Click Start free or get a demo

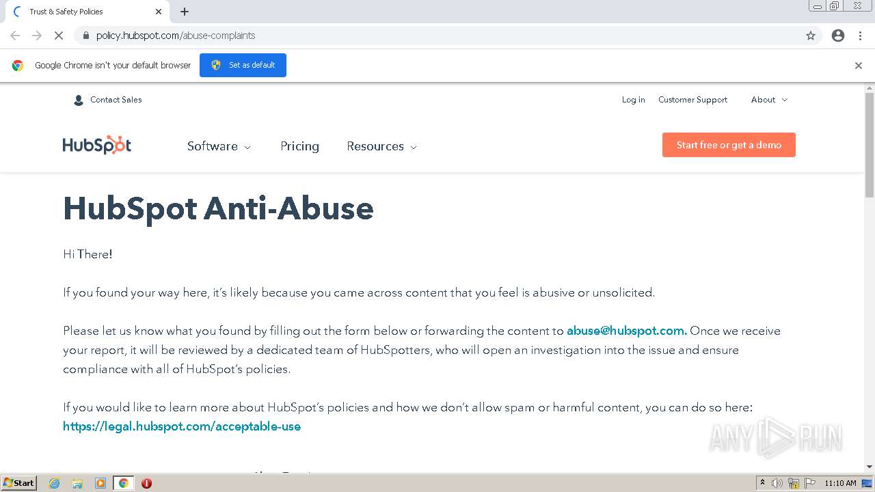pos(729,145)
